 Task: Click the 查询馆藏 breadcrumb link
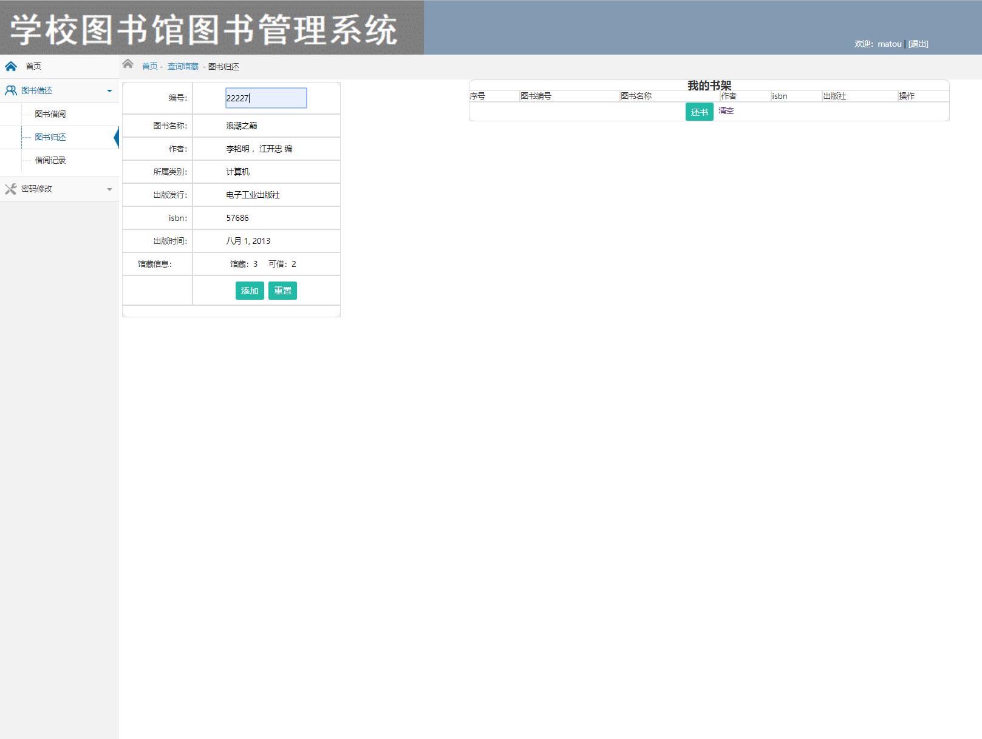(182, 66)
